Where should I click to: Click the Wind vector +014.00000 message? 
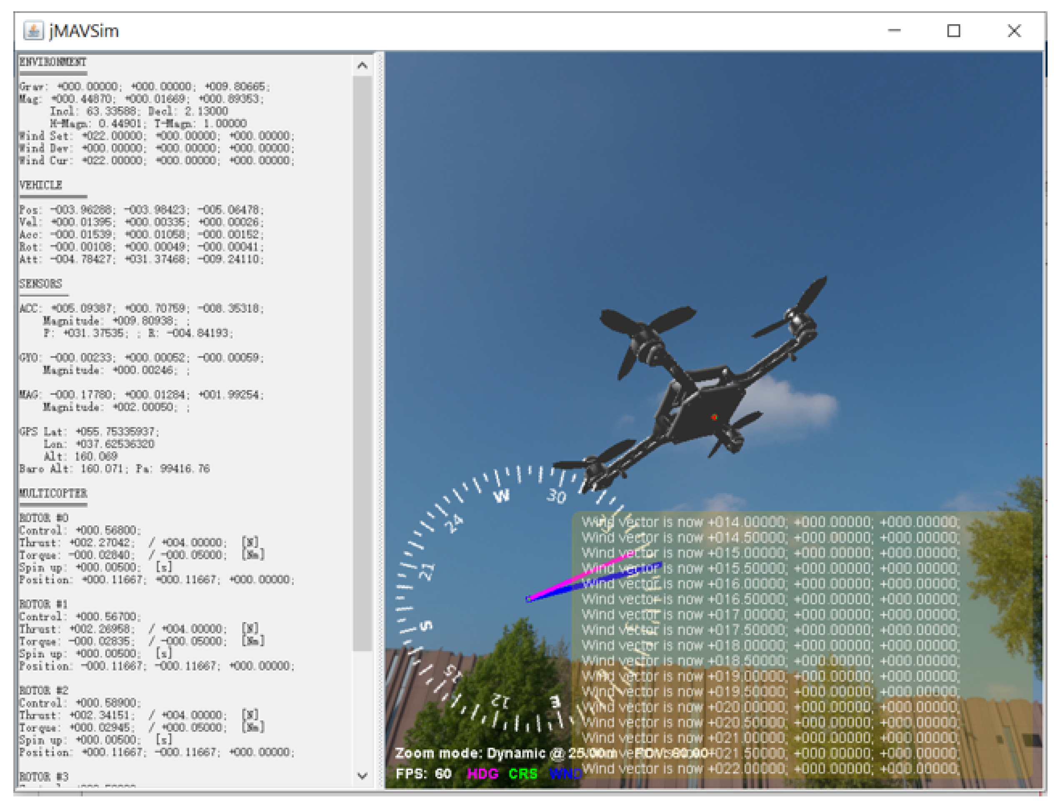tap(770, 522)
